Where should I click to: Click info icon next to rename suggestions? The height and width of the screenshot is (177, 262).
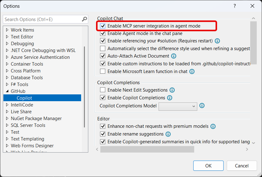coord(168,134)
